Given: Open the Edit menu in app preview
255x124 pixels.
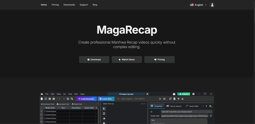Looking at the screenshot, I should point(53,94).
